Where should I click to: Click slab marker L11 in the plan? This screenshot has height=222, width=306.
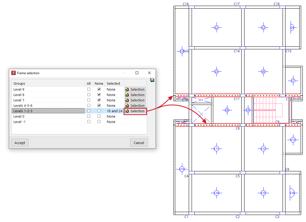point(216,149)
